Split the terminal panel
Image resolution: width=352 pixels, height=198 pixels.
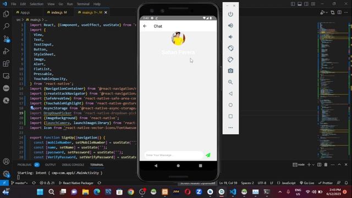[x=319, y=164]
